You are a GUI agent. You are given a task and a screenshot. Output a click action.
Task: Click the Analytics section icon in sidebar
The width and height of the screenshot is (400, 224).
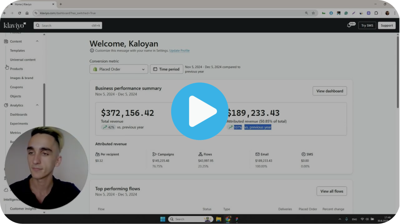[x=6, y=105]
